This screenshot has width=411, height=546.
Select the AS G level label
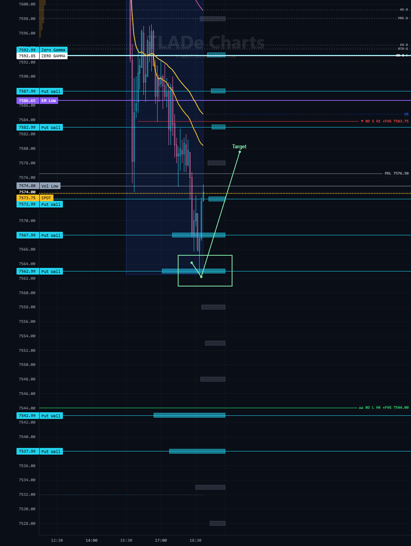[404, 10]
